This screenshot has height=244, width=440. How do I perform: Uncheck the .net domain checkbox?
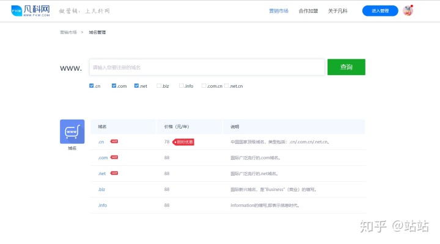137,86
